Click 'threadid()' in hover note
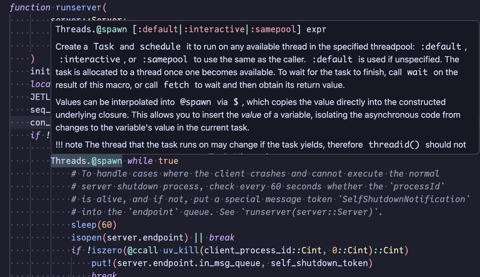The width and height of the screenshot is (480, 277). [x=394, y=145]
